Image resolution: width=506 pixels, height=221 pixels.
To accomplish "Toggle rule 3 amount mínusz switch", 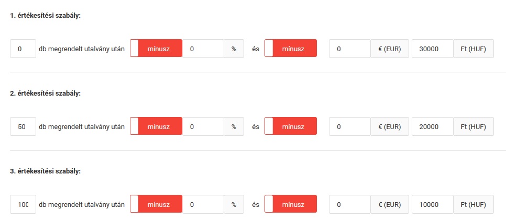I will (x=290, y=204).
